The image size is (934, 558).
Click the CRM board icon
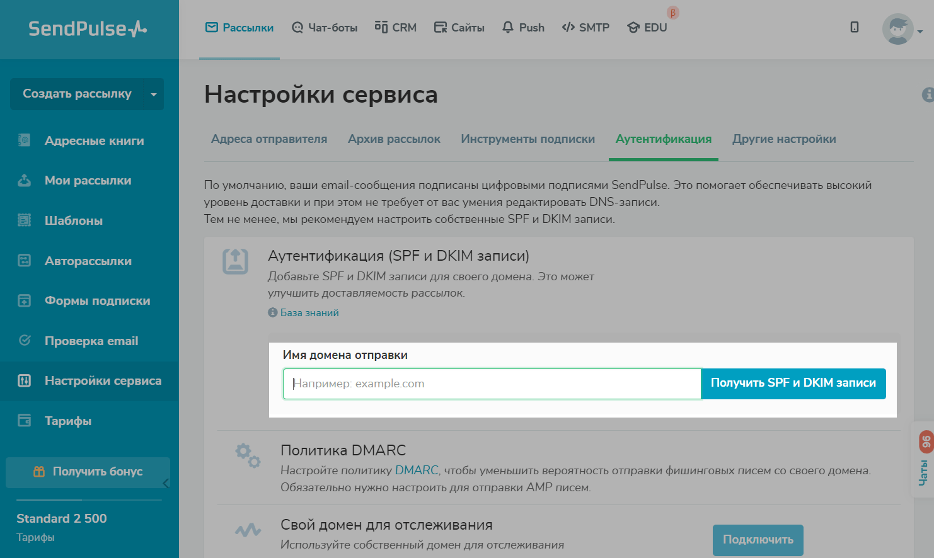click(381, 26)
